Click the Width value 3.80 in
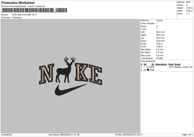This screenshot has width=194, height=137. (189, 11)
